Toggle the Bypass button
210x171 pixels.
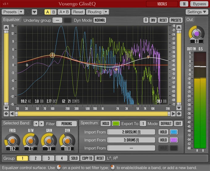tap(199, 4)
